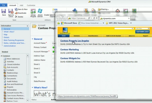Open Sub-Accounts related item

click(11, 67)
